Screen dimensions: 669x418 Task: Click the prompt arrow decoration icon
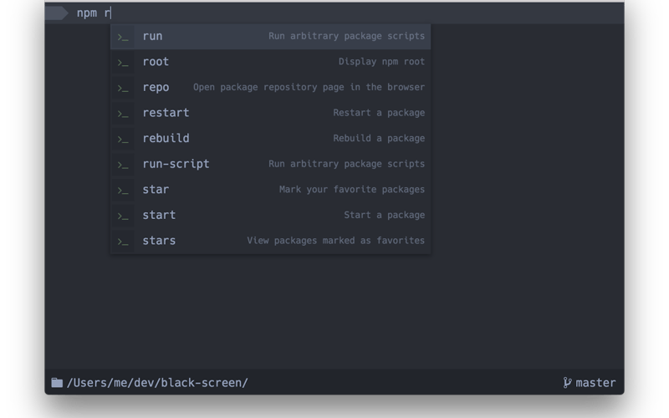pyautogui.click(x=56, y=13)
